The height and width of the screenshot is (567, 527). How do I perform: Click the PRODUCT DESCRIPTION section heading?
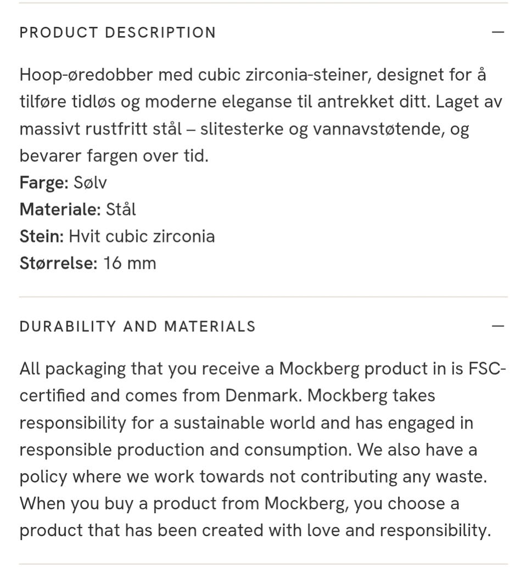click(x=117, y=32)
